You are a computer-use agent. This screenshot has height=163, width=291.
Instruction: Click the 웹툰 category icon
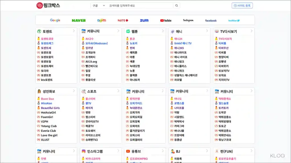coord(128,31)
